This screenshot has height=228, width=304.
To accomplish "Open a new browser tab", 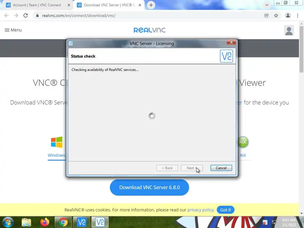I will (151, 5).
